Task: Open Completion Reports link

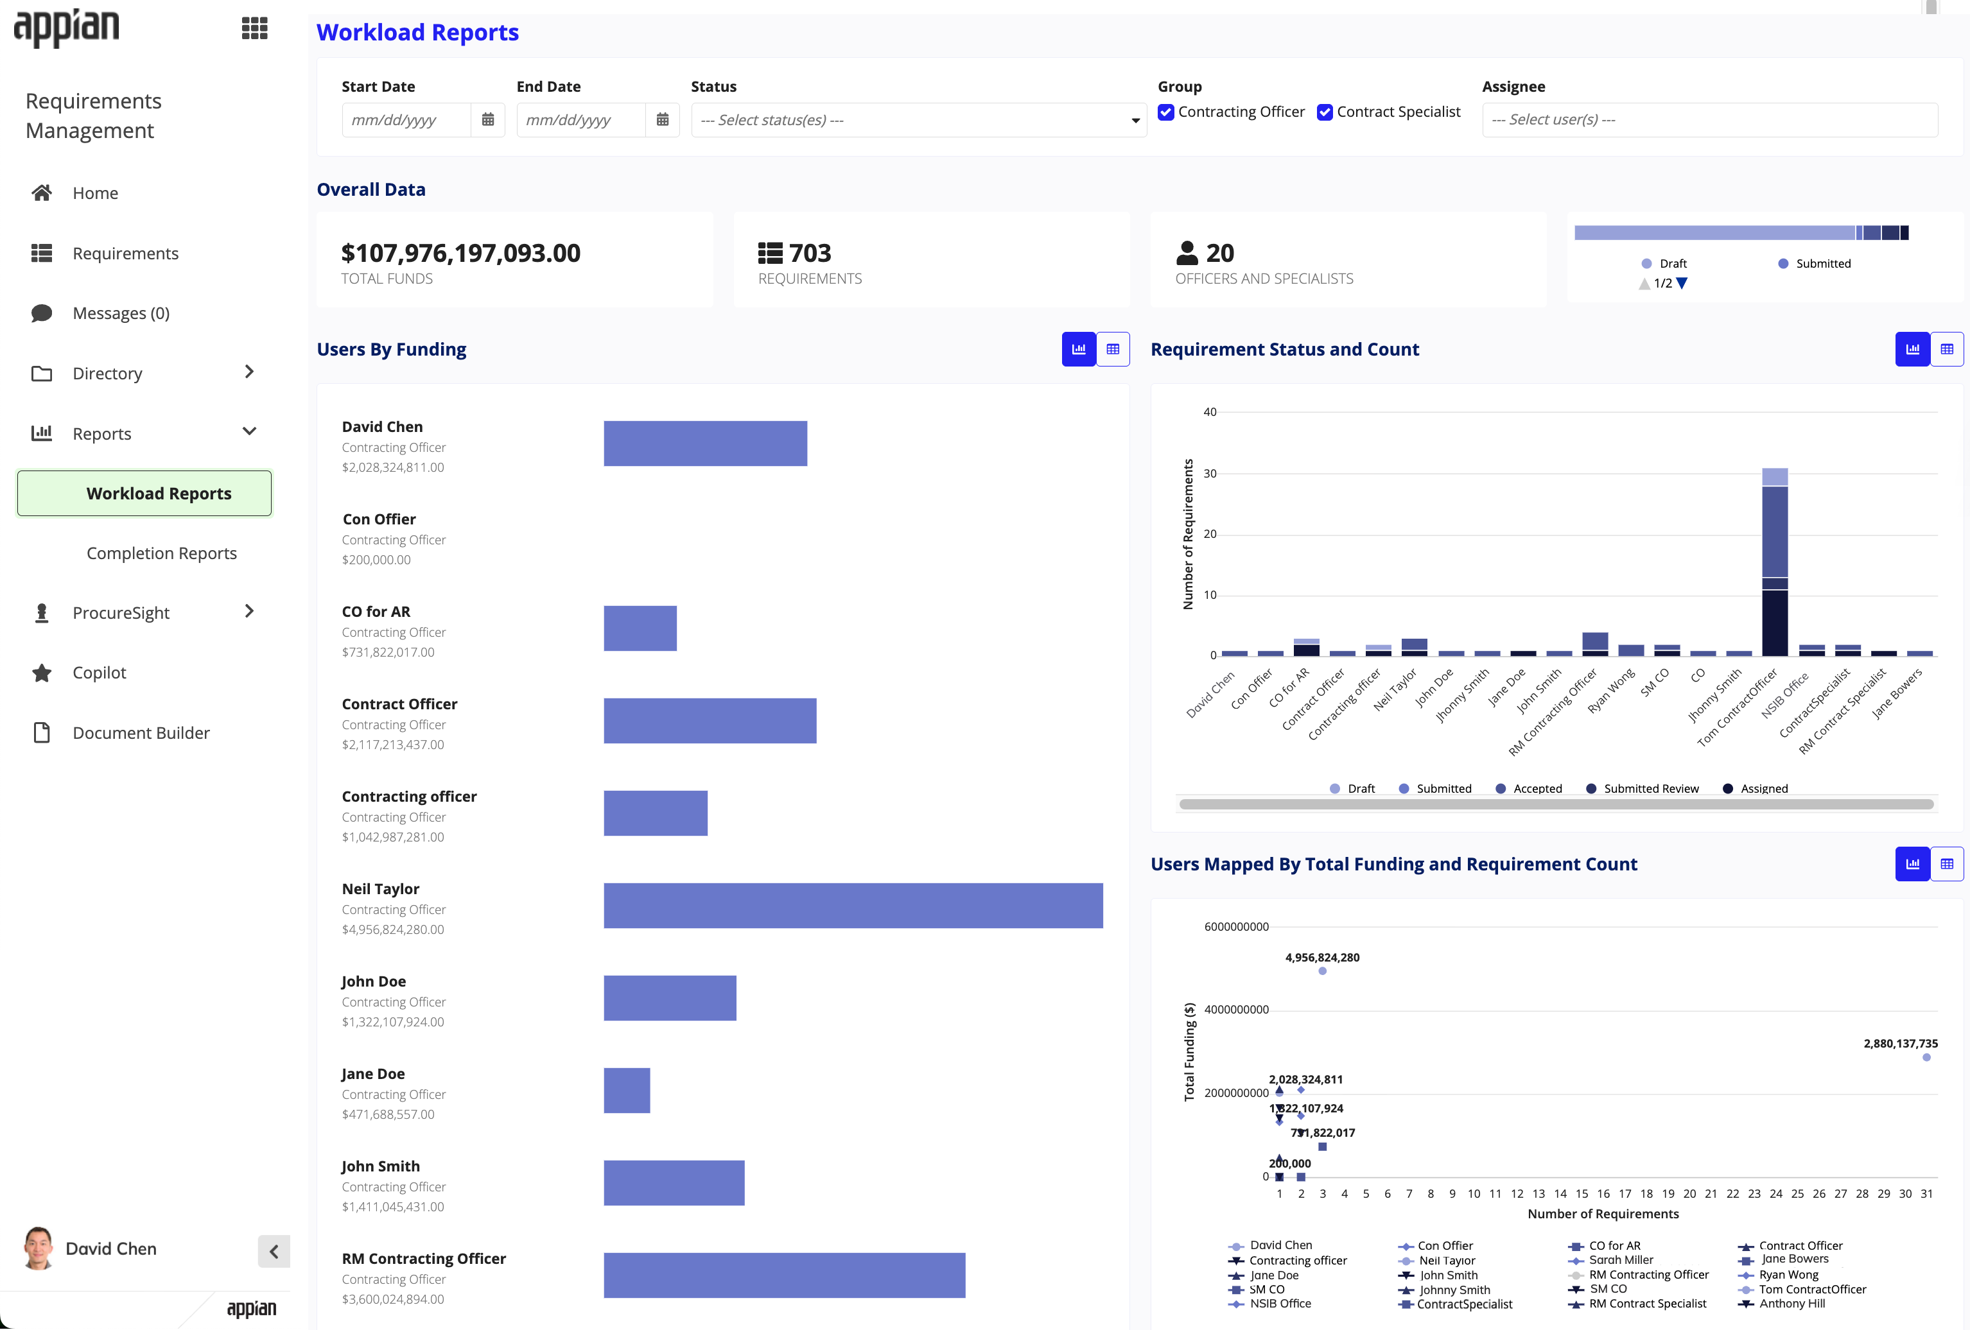Action: (x=161, y=553)
